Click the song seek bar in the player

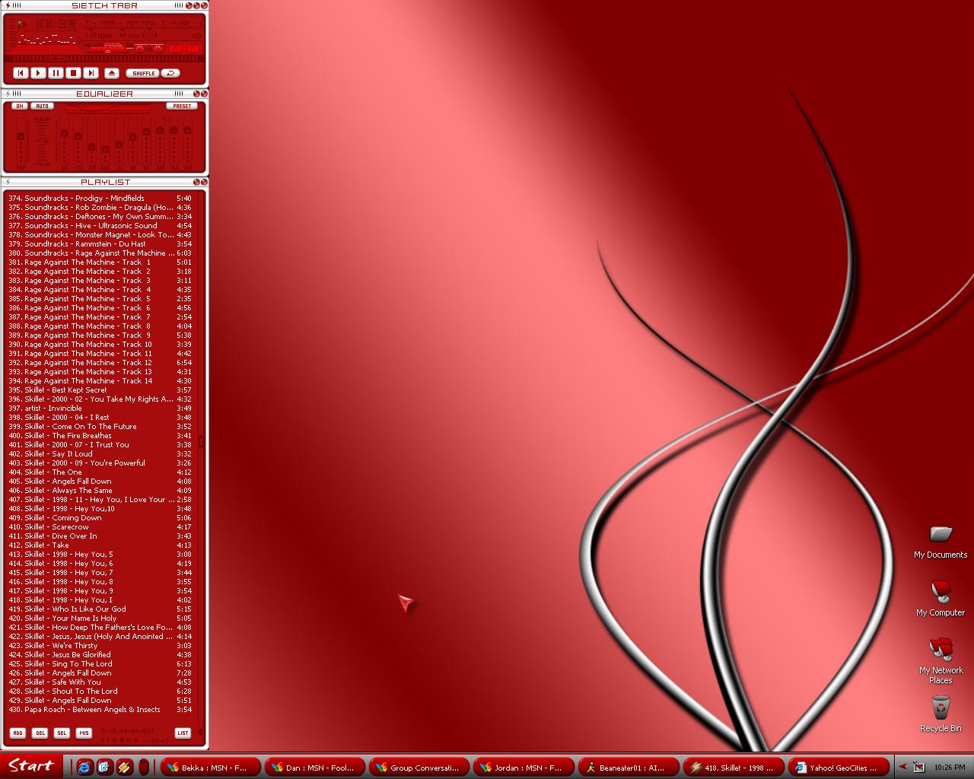click(x=105, y=58)
